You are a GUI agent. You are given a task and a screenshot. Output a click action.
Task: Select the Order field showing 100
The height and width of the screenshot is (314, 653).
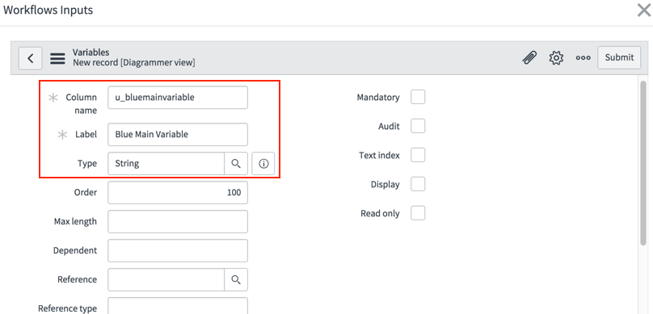[178, 193]
